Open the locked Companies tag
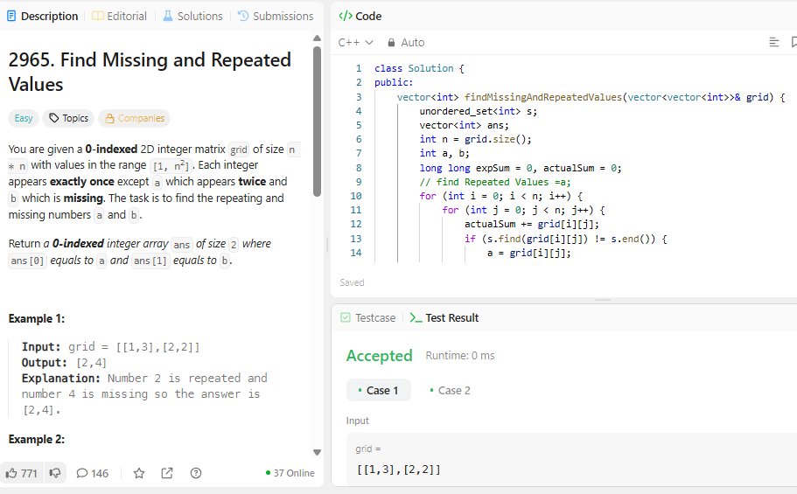Screen dimensions: 797x494 click(134, 118)
